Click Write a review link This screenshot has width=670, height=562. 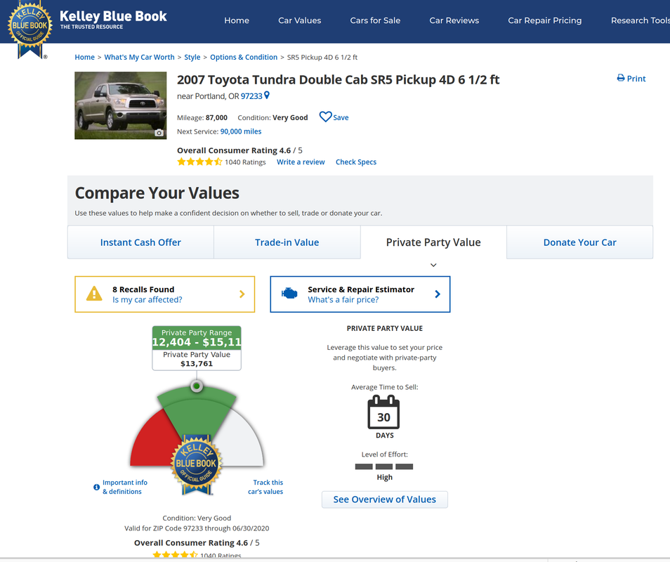click(x=301, y=162)
